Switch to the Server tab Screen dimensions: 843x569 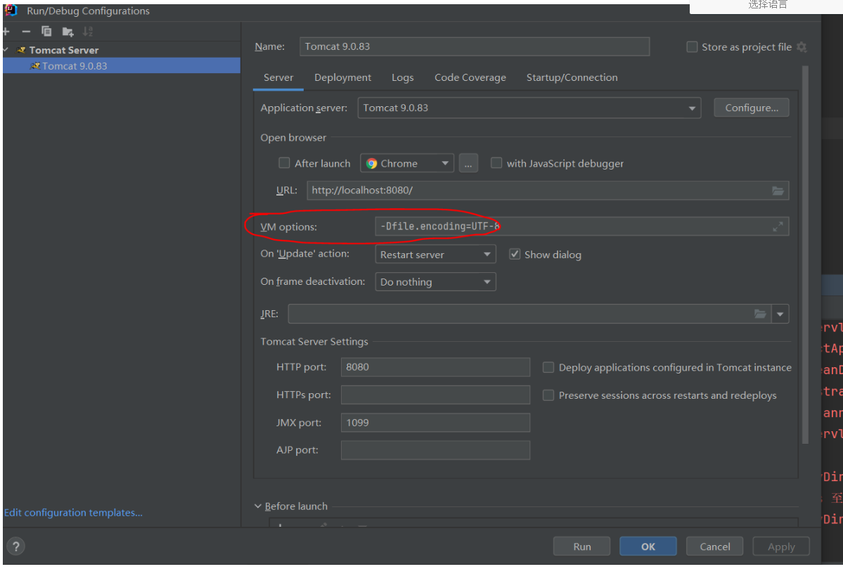coord(278,77)
